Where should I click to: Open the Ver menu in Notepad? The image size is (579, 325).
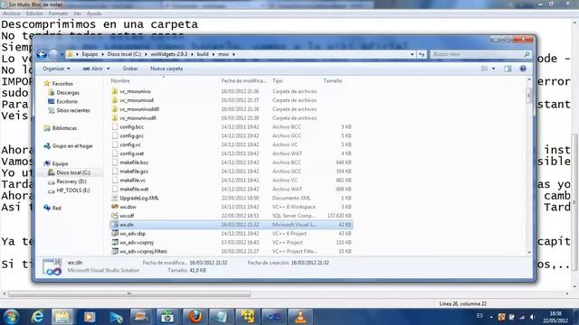[77, 14]
